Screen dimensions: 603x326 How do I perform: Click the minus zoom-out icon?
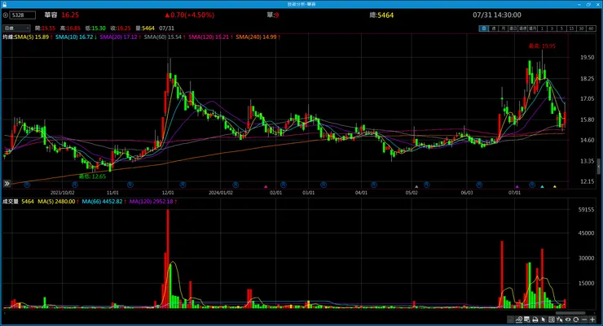584,319
